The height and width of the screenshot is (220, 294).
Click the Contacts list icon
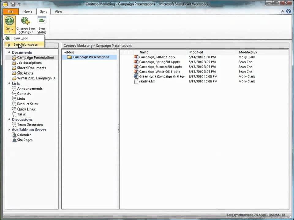[14, 94]
